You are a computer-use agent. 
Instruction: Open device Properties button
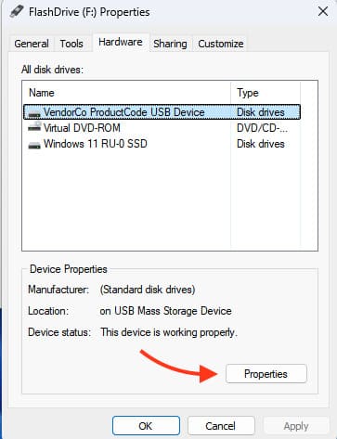(266, 374)
